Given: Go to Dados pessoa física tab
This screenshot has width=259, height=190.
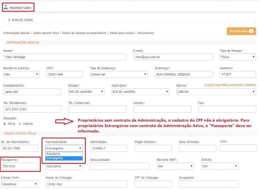Looking at the screenshot, I should coord(46,33).
